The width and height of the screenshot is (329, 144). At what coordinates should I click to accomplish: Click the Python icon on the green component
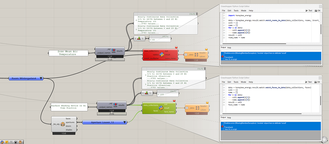pos(162,108)
